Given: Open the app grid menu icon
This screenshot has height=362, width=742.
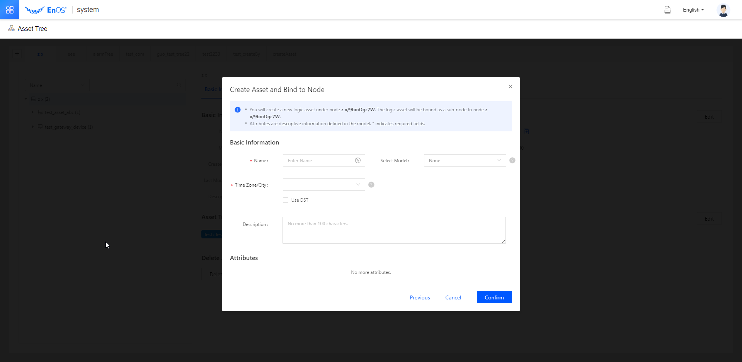Looking at the screenshot, I should [x=10, y=10].
